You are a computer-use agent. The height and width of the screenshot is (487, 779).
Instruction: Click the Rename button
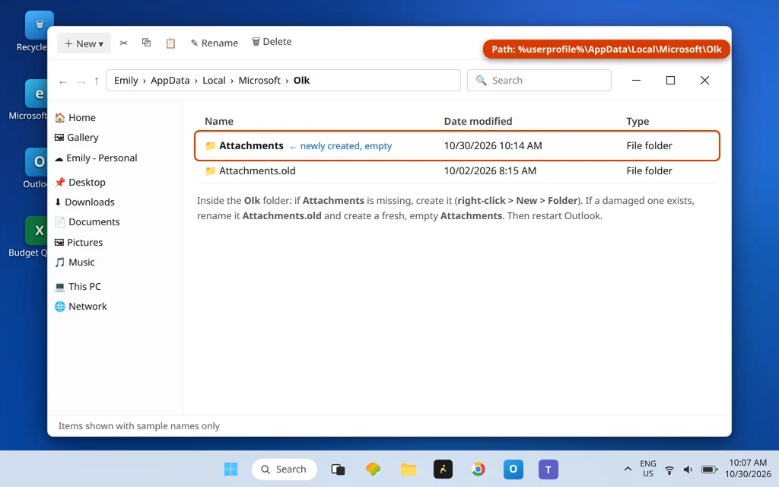coord(214,43)
